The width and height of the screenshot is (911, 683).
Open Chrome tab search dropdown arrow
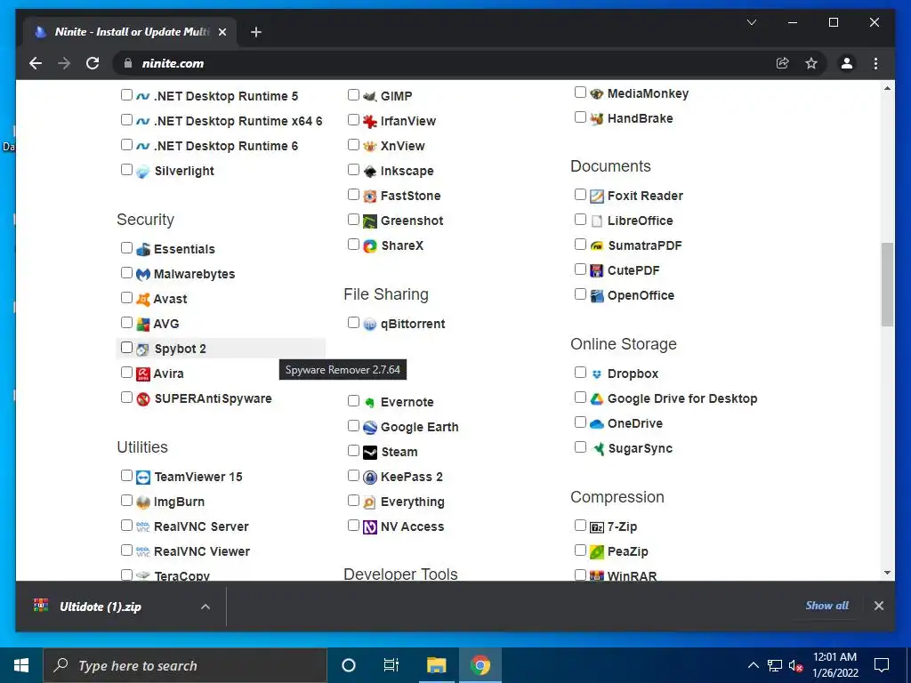[751, 22]
